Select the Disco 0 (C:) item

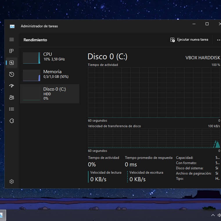pos(50,94)
